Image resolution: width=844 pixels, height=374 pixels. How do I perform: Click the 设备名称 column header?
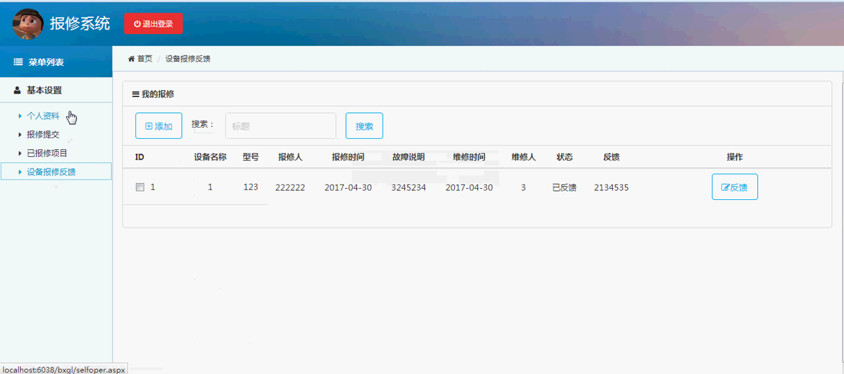[x=210, y=158]
